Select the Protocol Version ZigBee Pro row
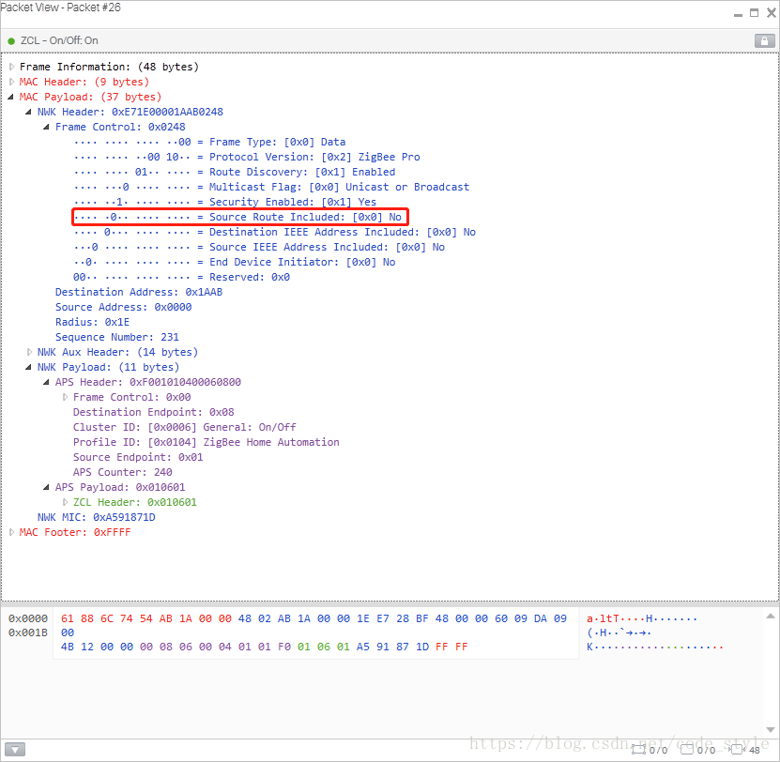 click(247, 157)
